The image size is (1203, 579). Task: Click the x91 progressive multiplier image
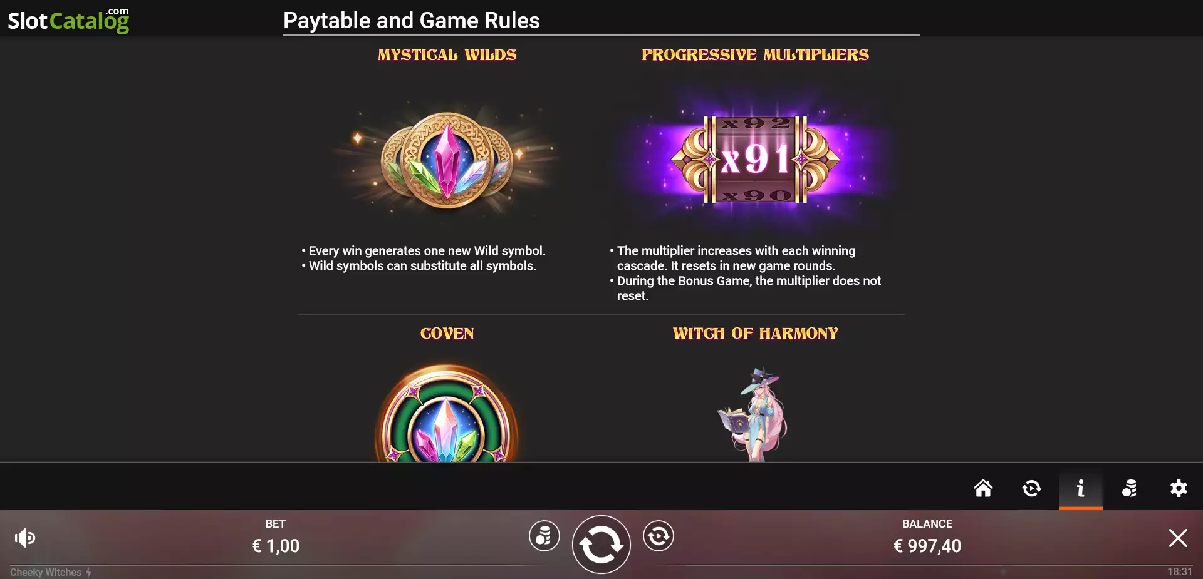pyautogui.click(x=755, y=160)
